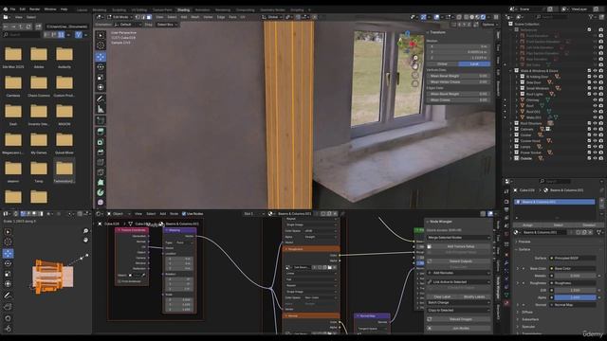The width and height of the screenshot is (607, 341).
Task: Open the File menu
Action: click(12, 9)
